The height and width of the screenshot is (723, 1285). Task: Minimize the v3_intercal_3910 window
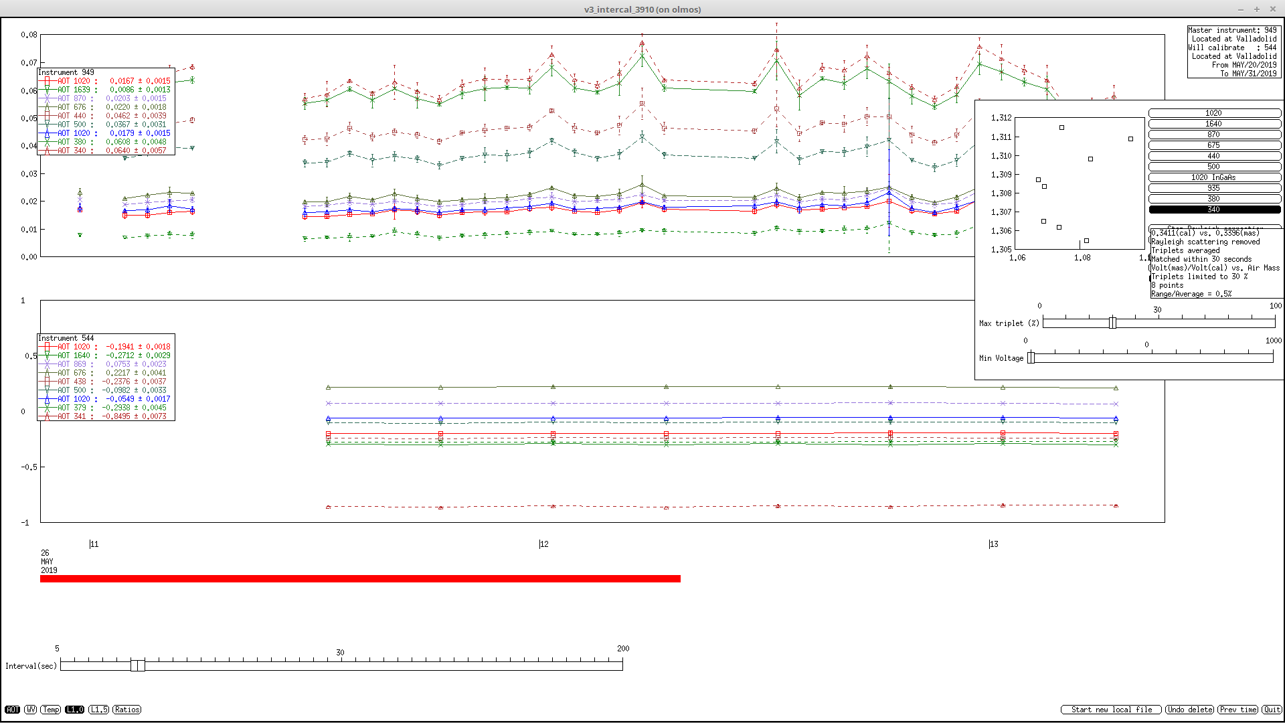click(x=1241, y=9)
